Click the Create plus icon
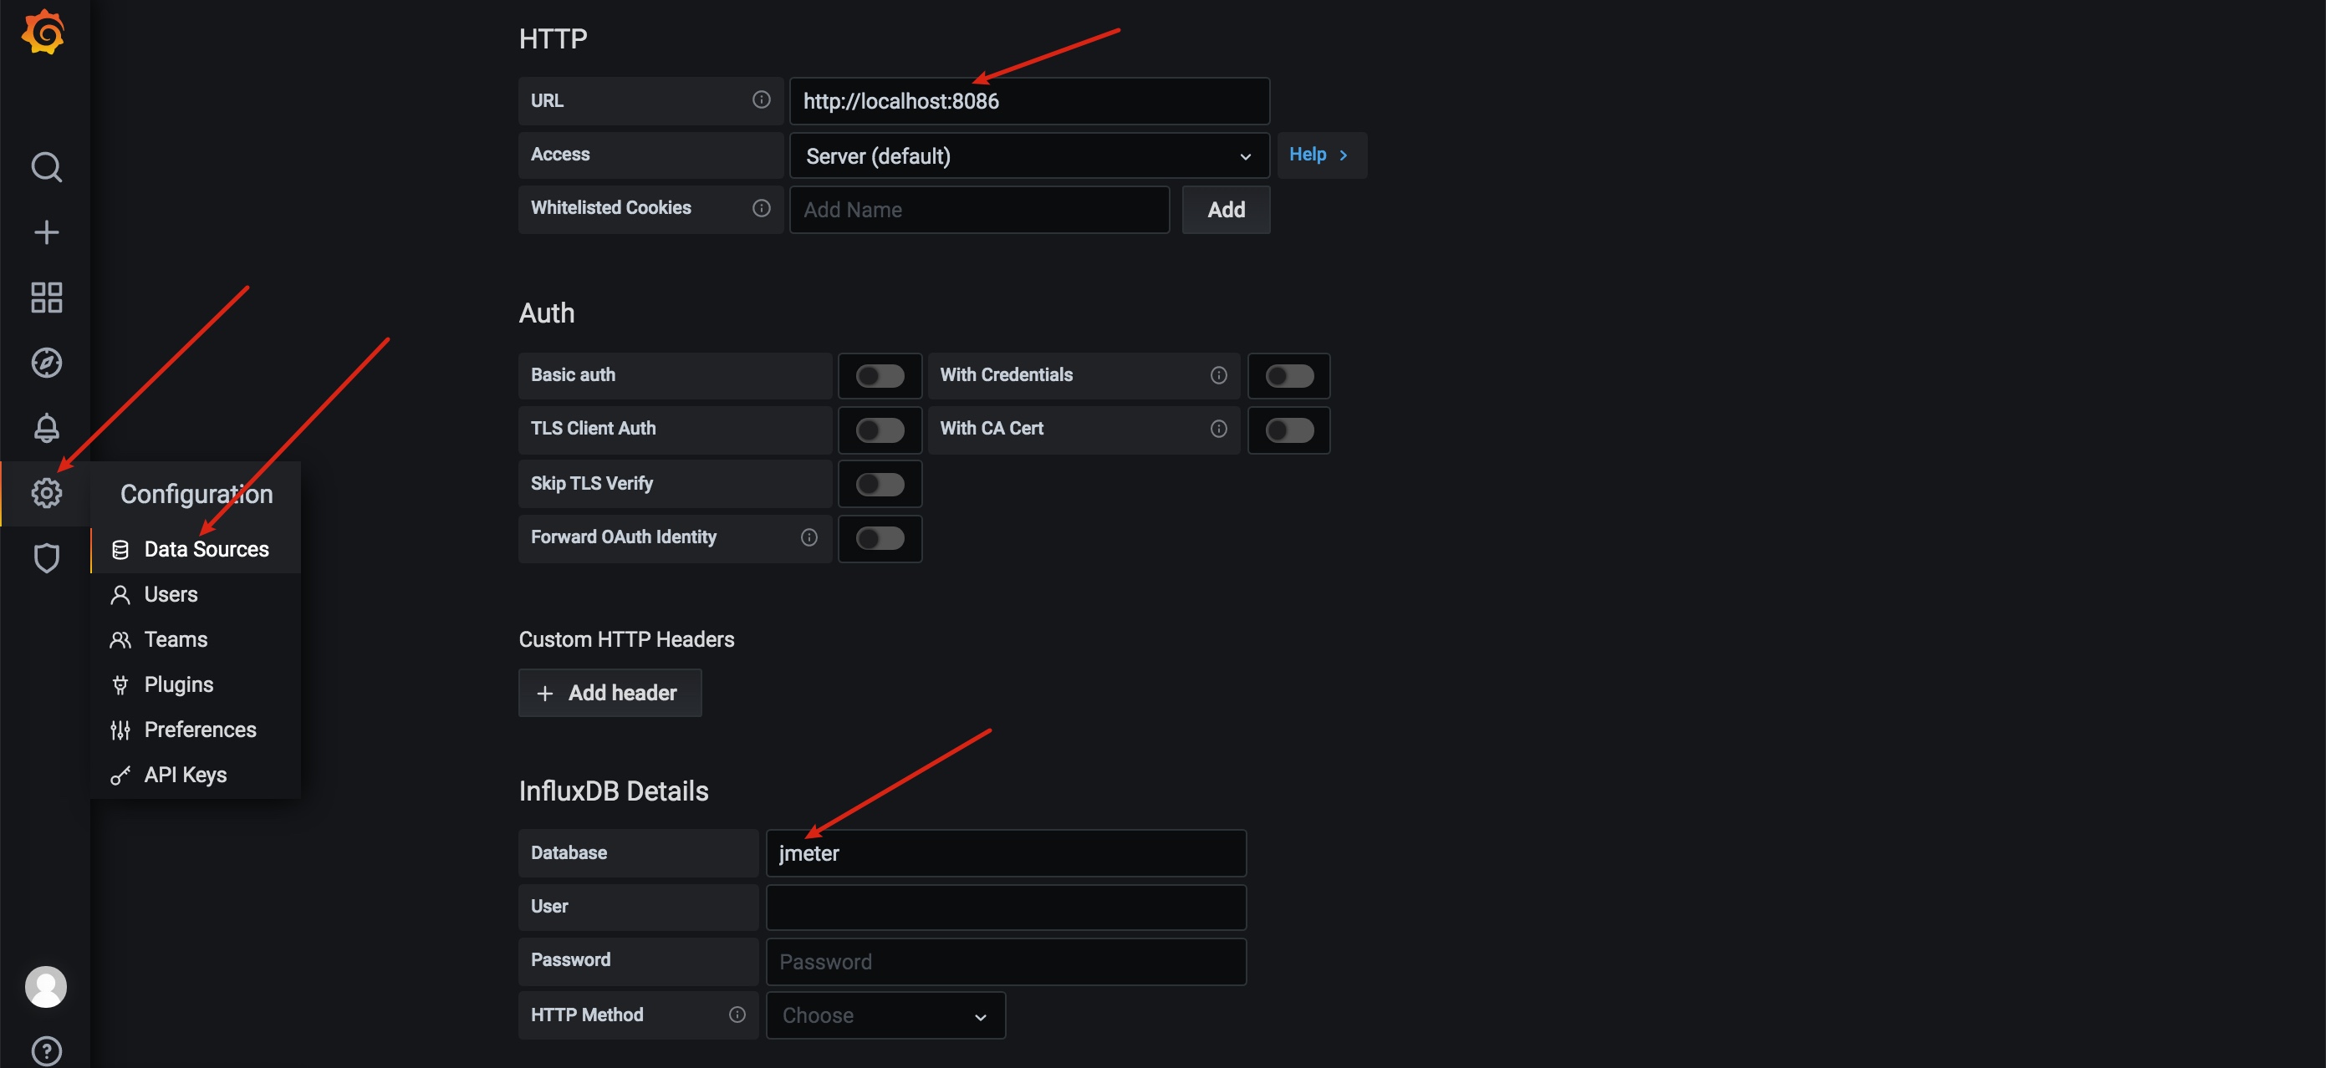The height and width of the screenshot is (1068, 2326). point(46,232)
